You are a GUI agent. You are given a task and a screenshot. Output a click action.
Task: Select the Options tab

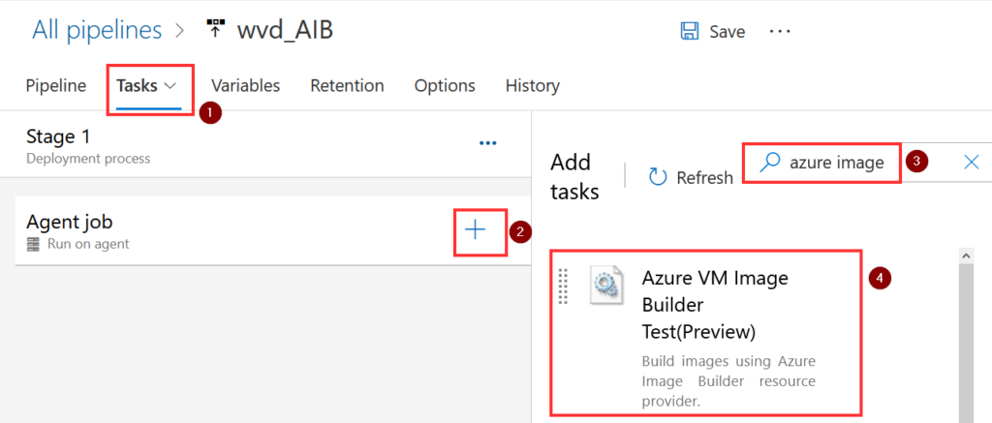[x=445, y=85]
